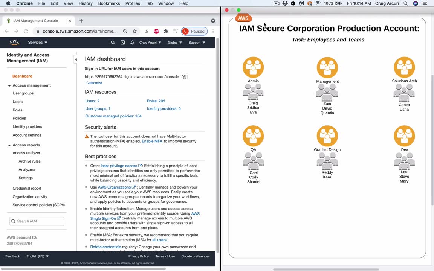Click Customize sign-in URL link
This screenshot has height=271, width=434.
point(94,83)
